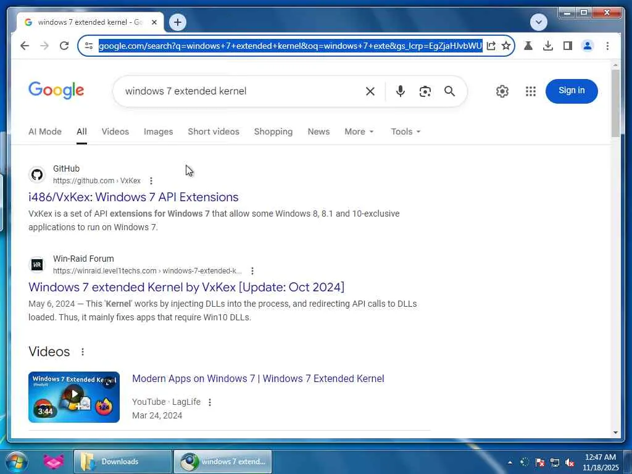Viewport: 632px width, 474px height.
Task: Start voice search with microphone icon
Action: [400, 91]
